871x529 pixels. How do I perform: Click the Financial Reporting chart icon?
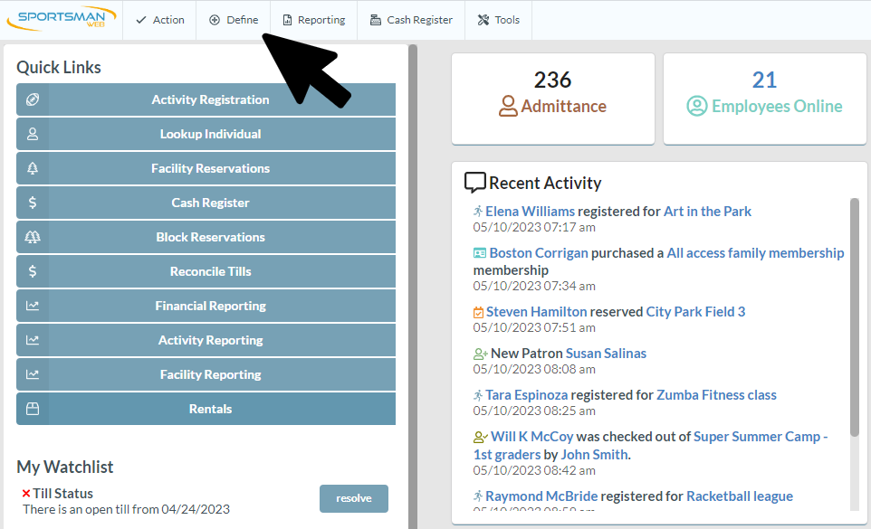(x=33, y=306)
